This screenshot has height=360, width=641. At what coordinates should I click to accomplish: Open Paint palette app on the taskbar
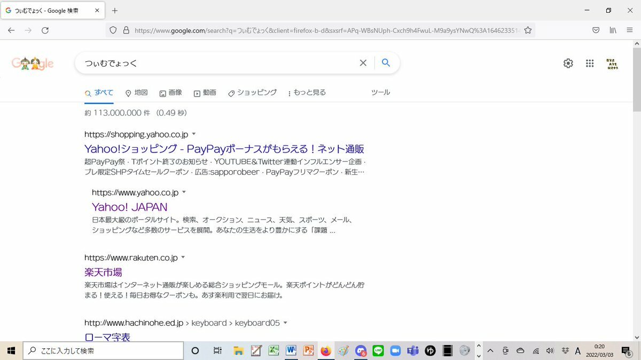(343, 350)
